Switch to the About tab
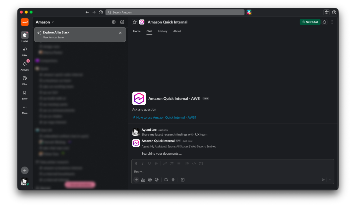Viewport: 356px width, 206px height. (177, 31)
